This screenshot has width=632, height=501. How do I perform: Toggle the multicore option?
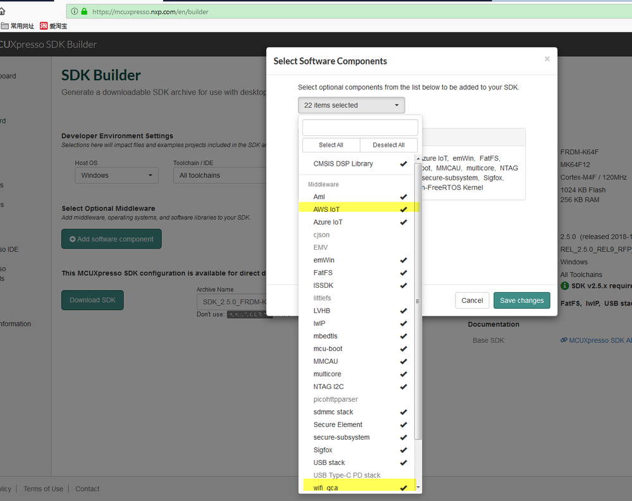pos(357,374)
